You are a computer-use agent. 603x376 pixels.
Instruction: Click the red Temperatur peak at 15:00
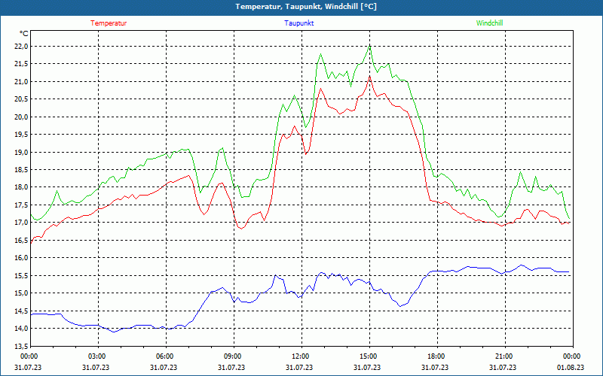[369, 76]
